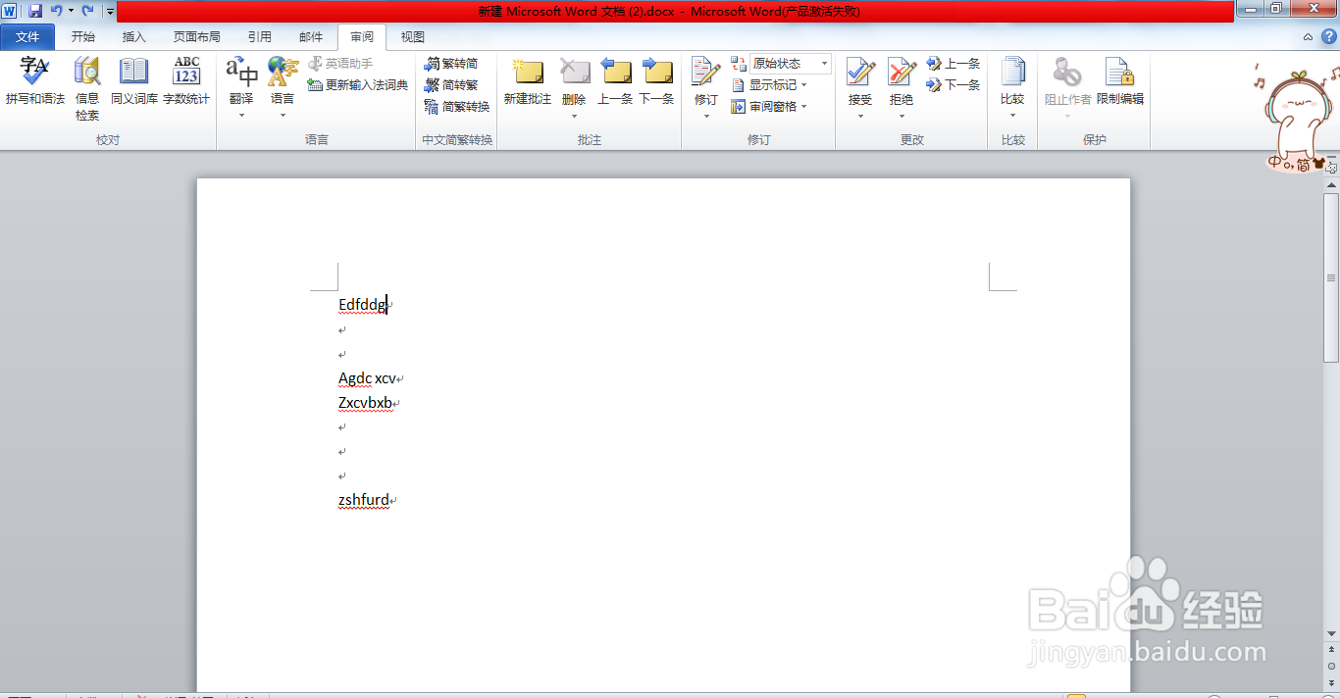Screen dimensions: 1340x698
Task: Open Chinese conversion options (简繁转换)
Action: coord(457,107)
